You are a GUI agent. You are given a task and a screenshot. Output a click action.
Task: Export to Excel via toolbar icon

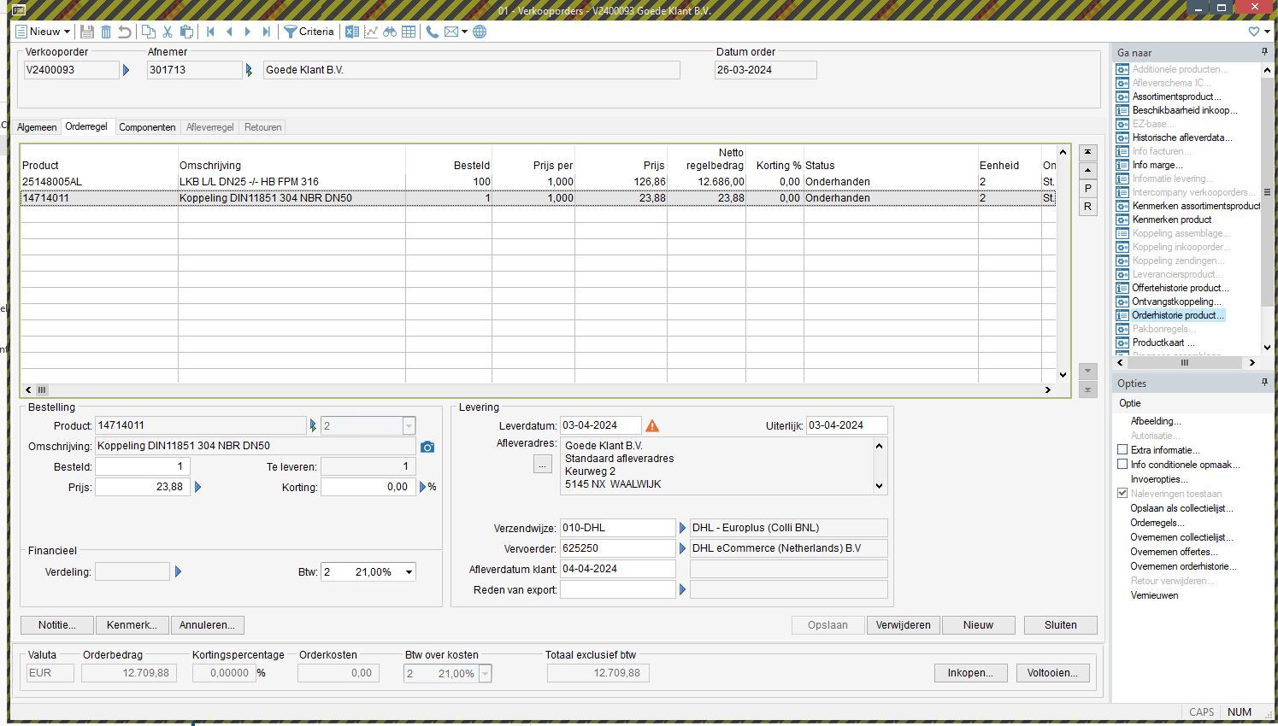pyautogui.click(x=352, y=32)
